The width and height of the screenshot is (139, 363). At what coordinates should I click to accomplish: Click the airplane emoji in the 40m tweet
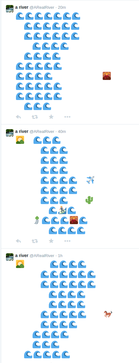90,180
